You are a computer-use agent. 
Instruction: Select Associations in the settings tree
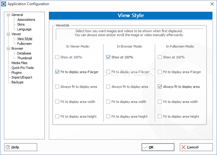tap(26, 20)
